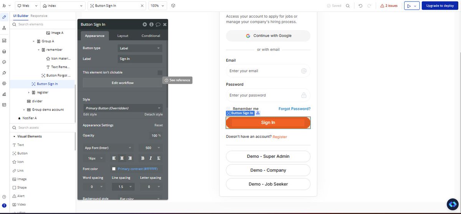Align text center

(122, 158)
